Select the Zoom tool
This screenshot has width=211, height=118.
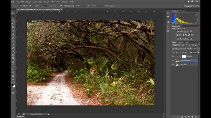coord(13,80)
